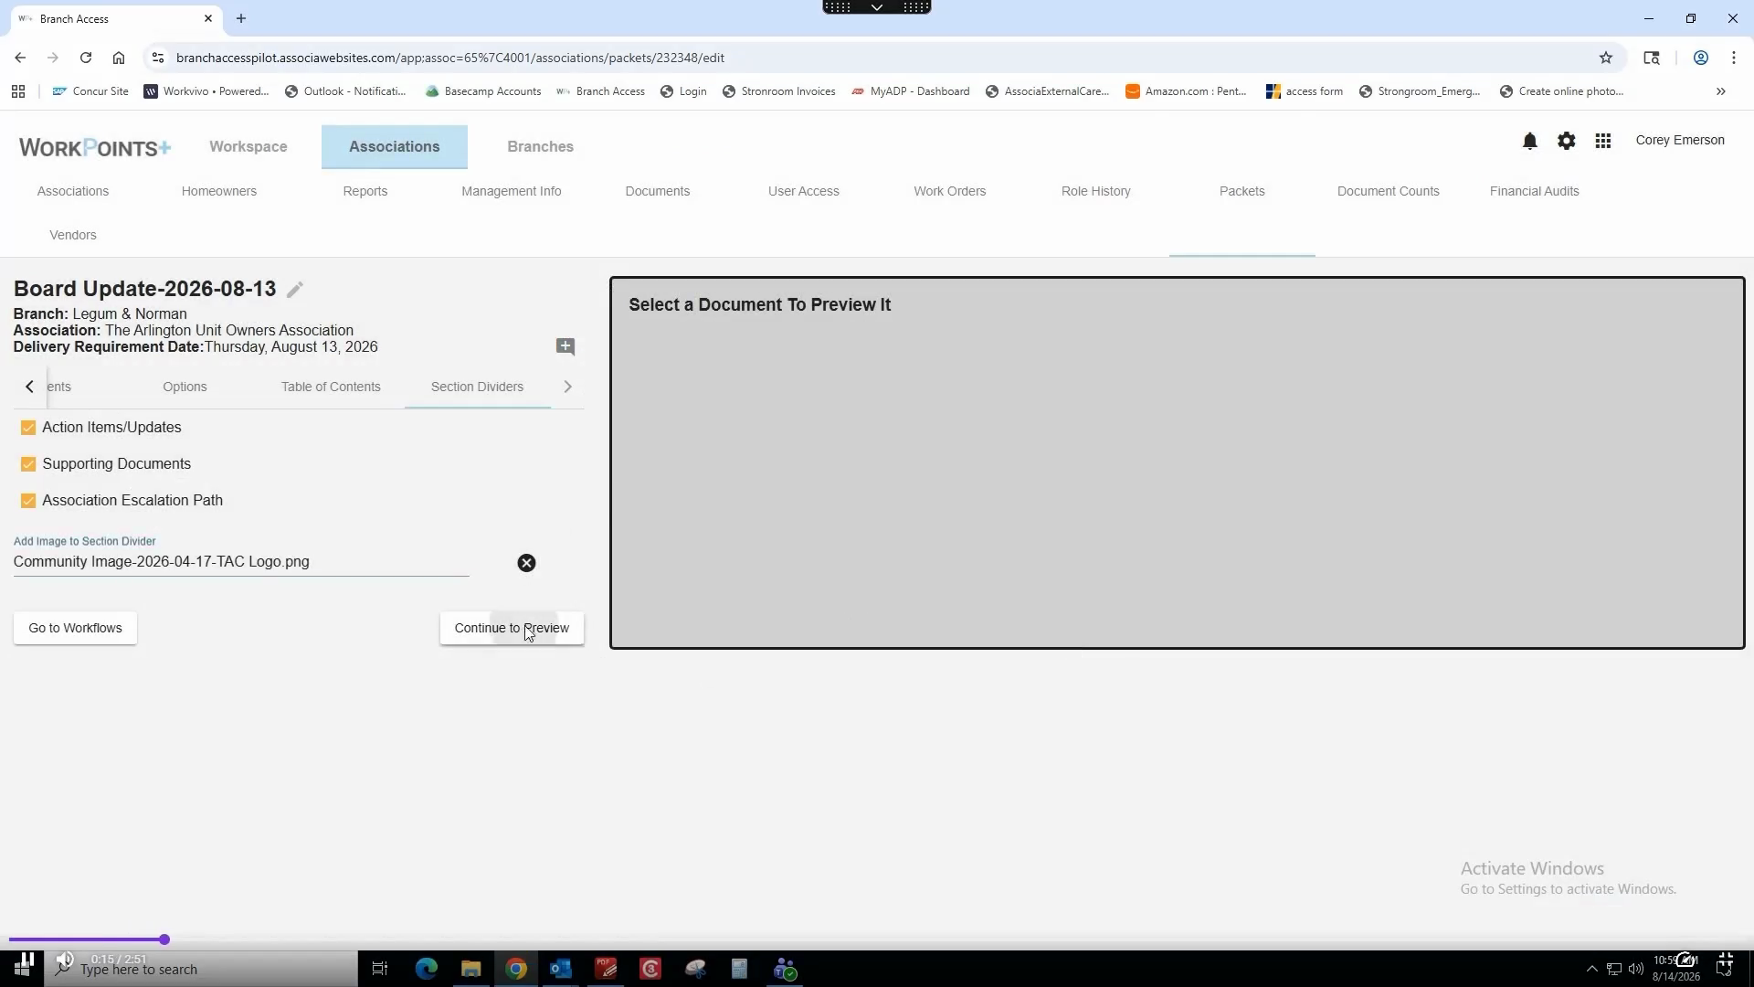This screenshot has height=987, width=1754.
Task: Open Chrome profile icon
Action: coord(1701,58)
